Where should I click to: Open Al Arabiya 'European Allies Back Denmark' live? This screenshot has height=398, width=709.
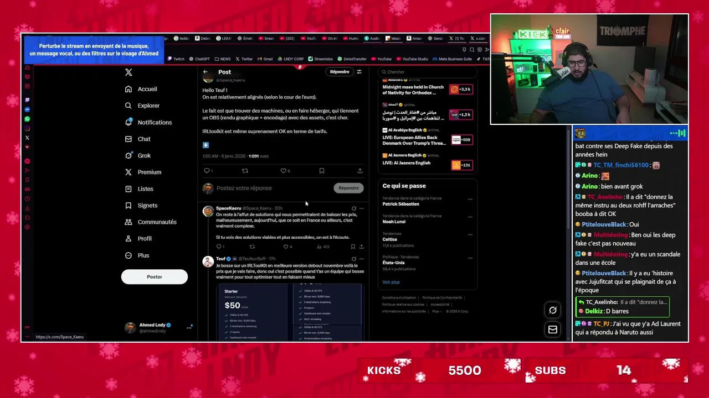pyautogui.click(x=414, y=140)
